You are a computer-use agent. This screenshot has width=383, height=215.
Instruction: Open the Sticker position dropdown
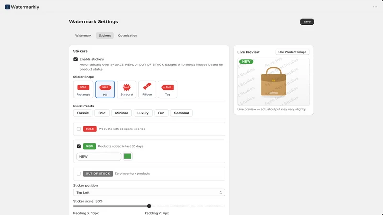(149, 193)
